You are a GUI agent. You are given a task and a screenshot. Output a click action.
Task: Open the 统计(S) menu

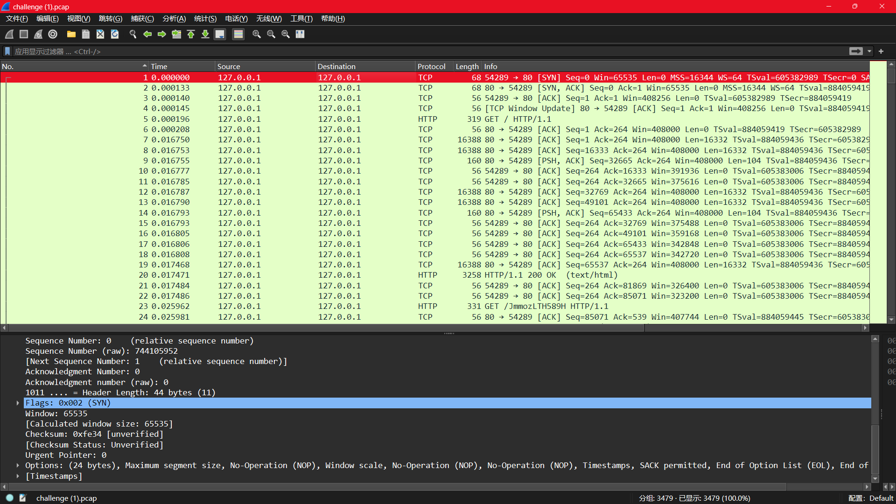tap(205, 19)
